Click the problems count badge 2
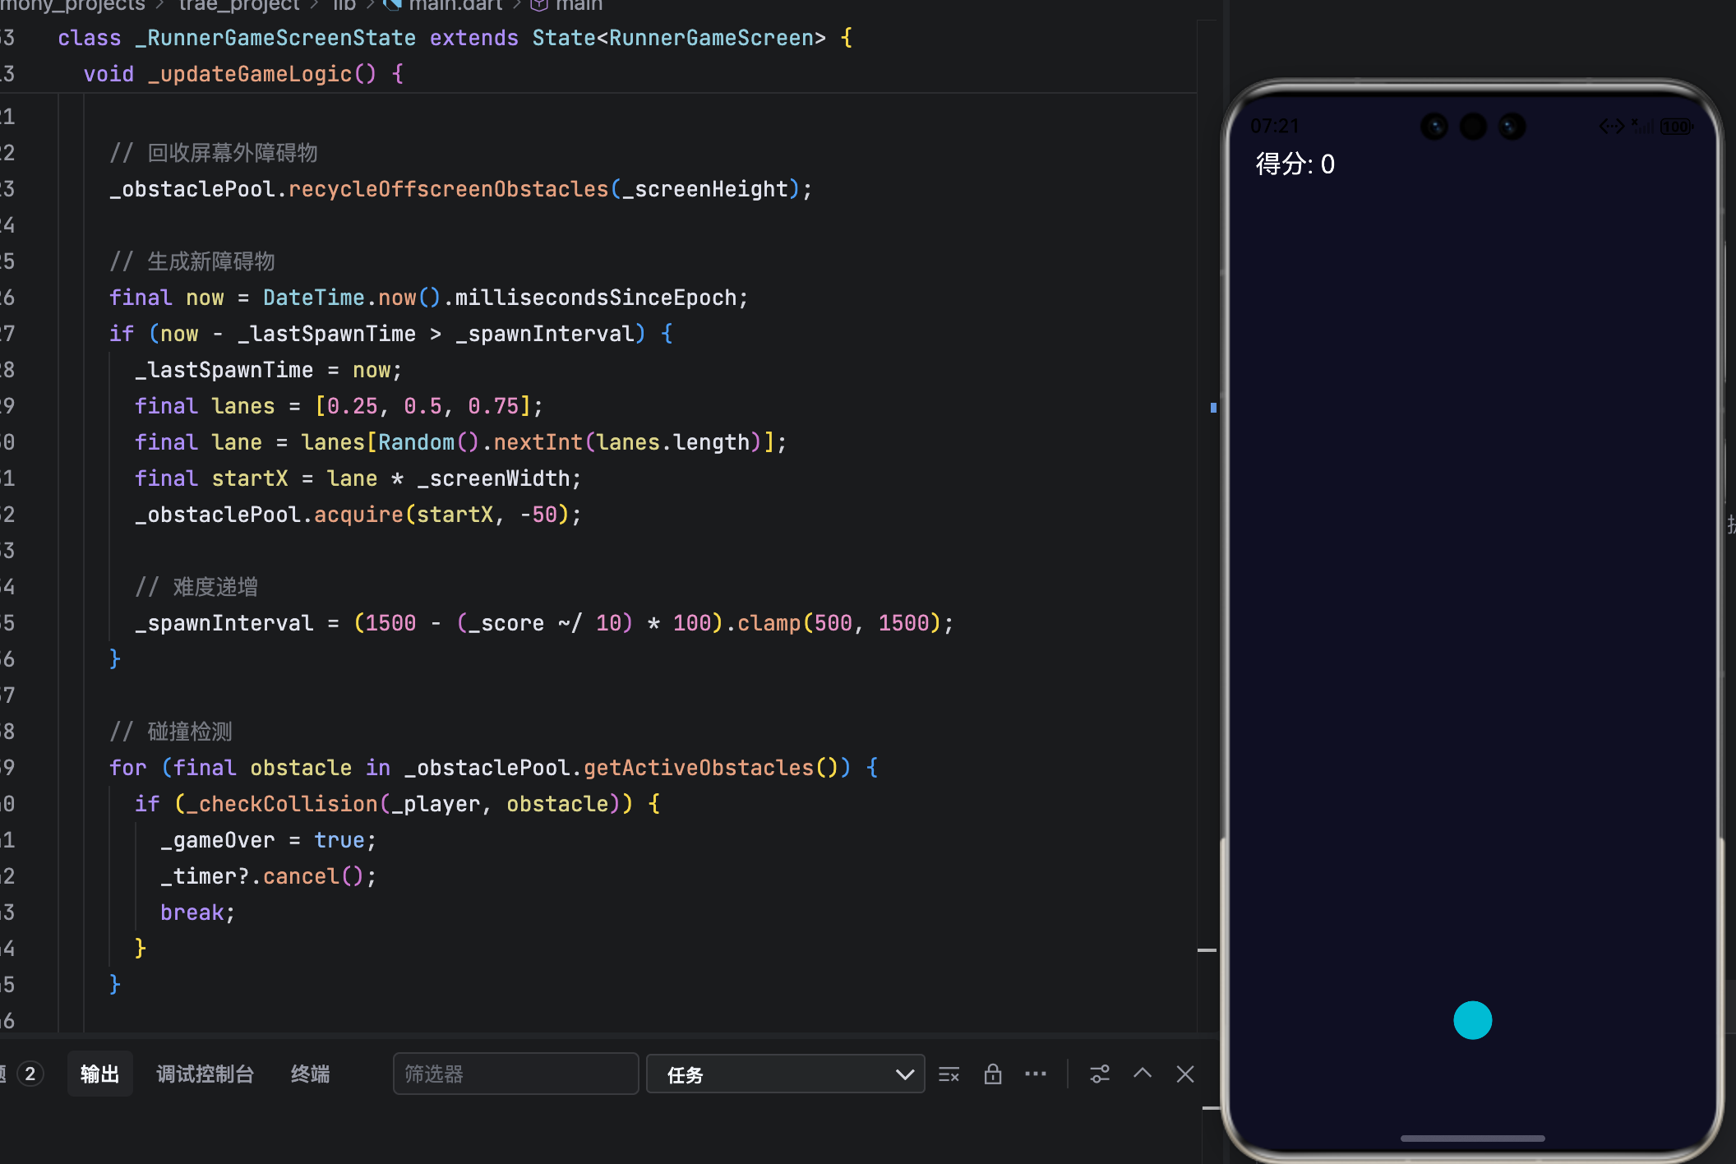 pyautogui.click(x=30, y=1074)
